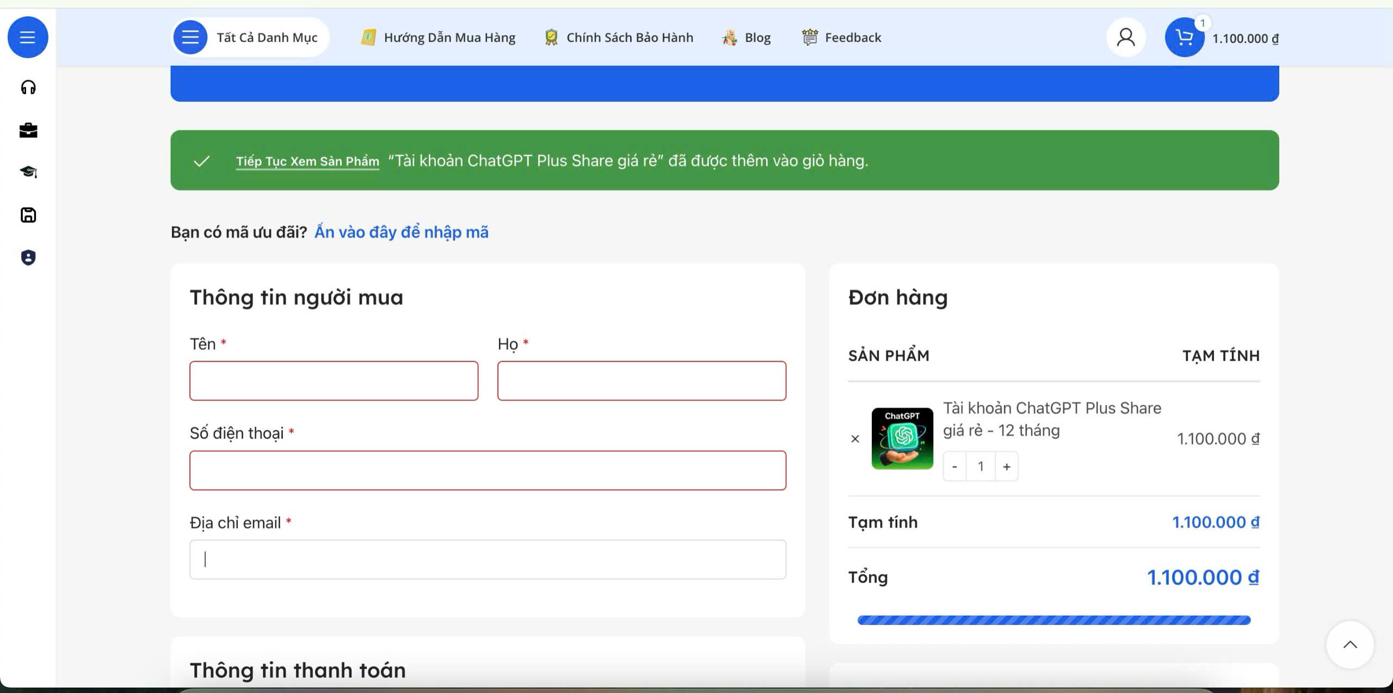Open Hướng Dẫn Mua Hàng guide
This screenshot has height=693, width=1393.
coord(438,38)
